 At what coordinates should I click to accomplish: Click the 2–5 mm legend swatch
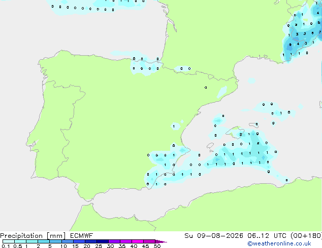tap(44, 241)
